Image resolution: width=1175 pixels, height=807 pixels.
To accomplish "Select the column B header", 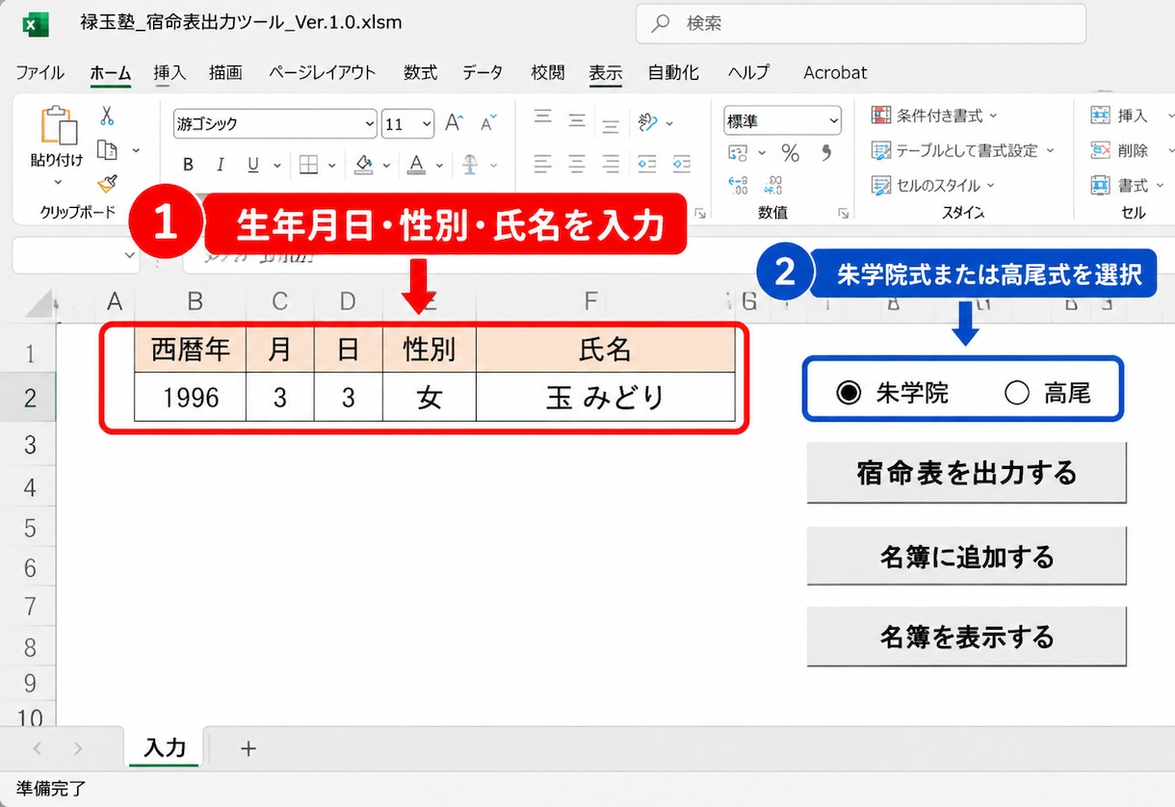I will pos(195,301).
